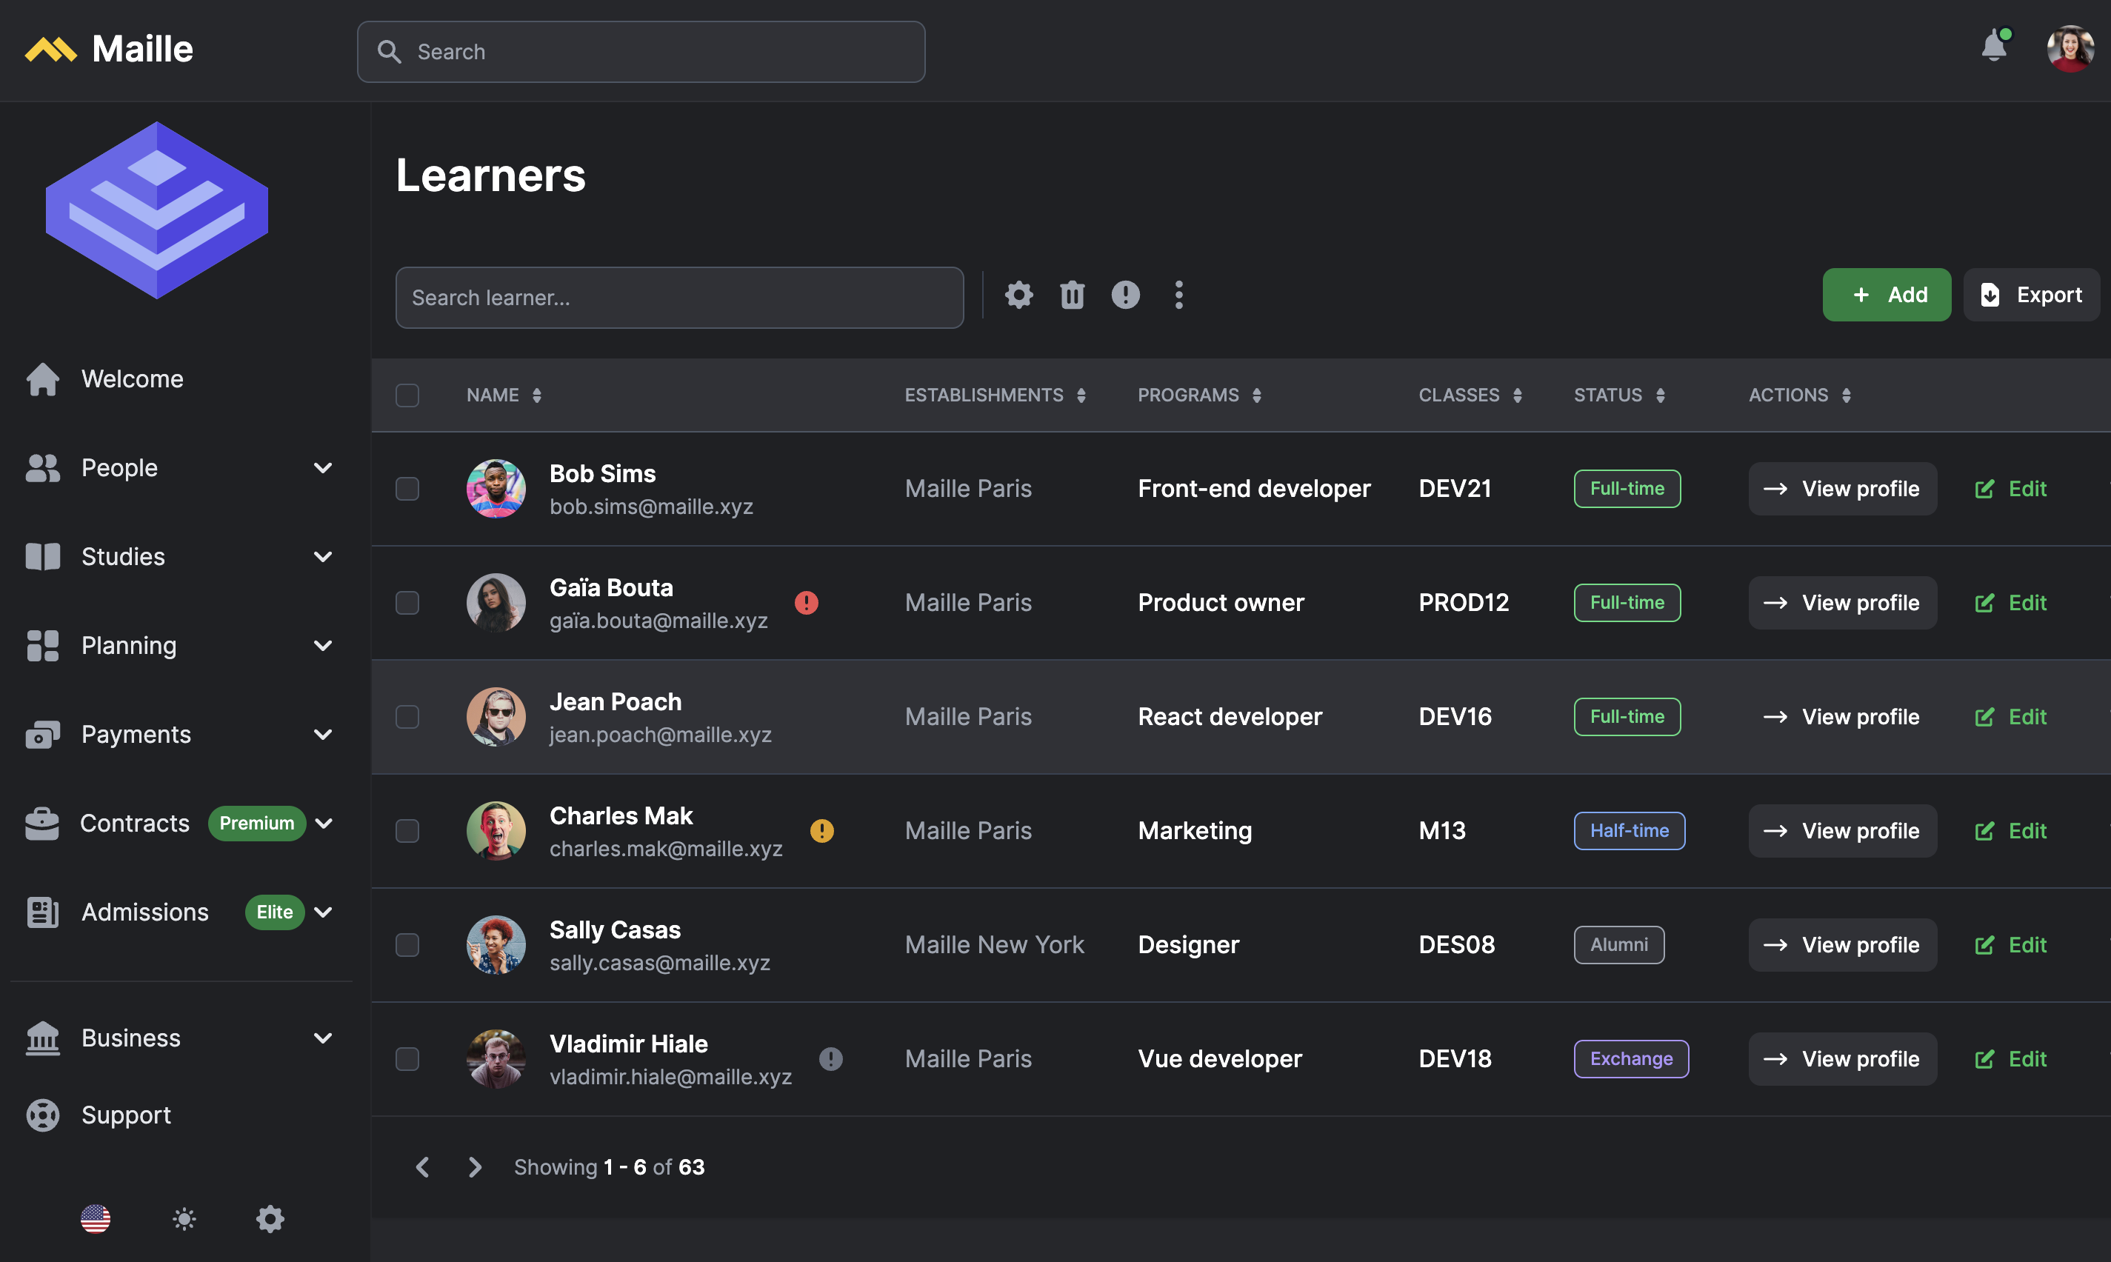Click the green Add button
This screenshot has height=1262, width=2111.
(x=1887, y=295)
